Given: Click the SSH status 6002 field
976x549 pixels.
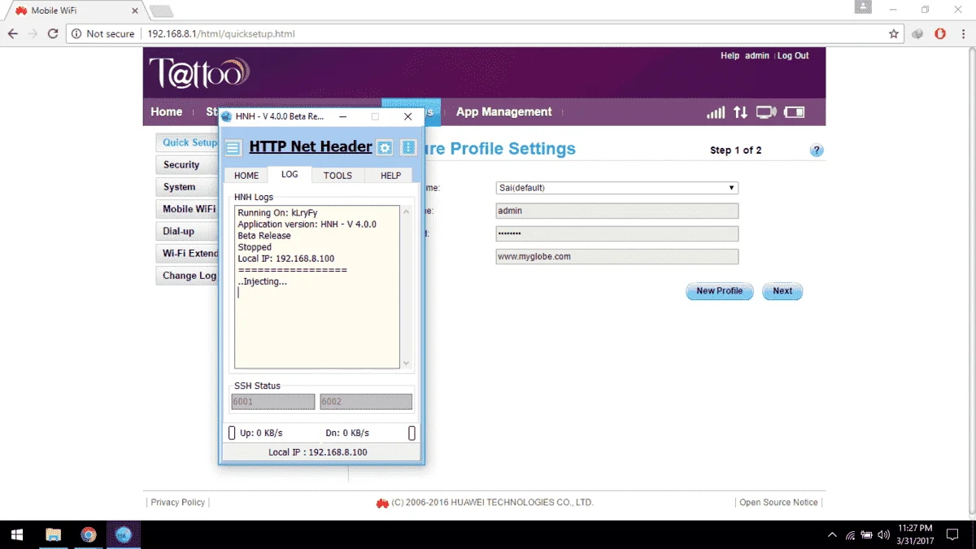Looking at the screenshot, I should [366, 402].
